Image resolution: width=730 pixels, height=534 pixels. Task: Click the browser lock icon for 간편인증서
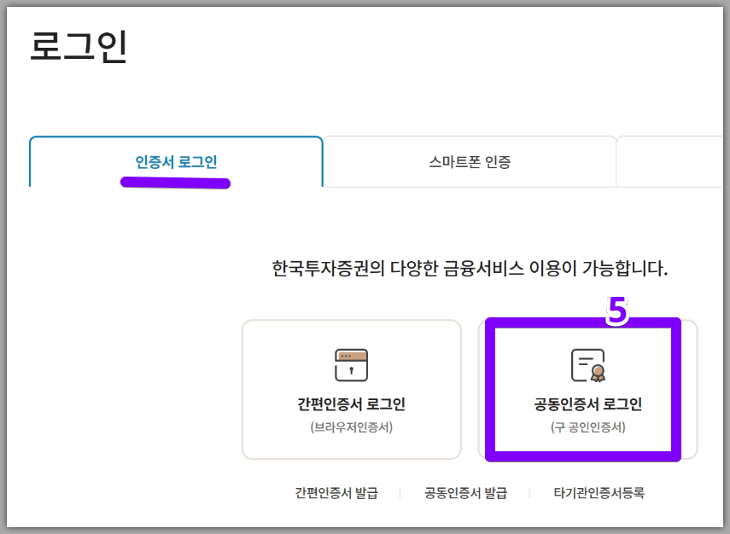[x=351, y=365]
